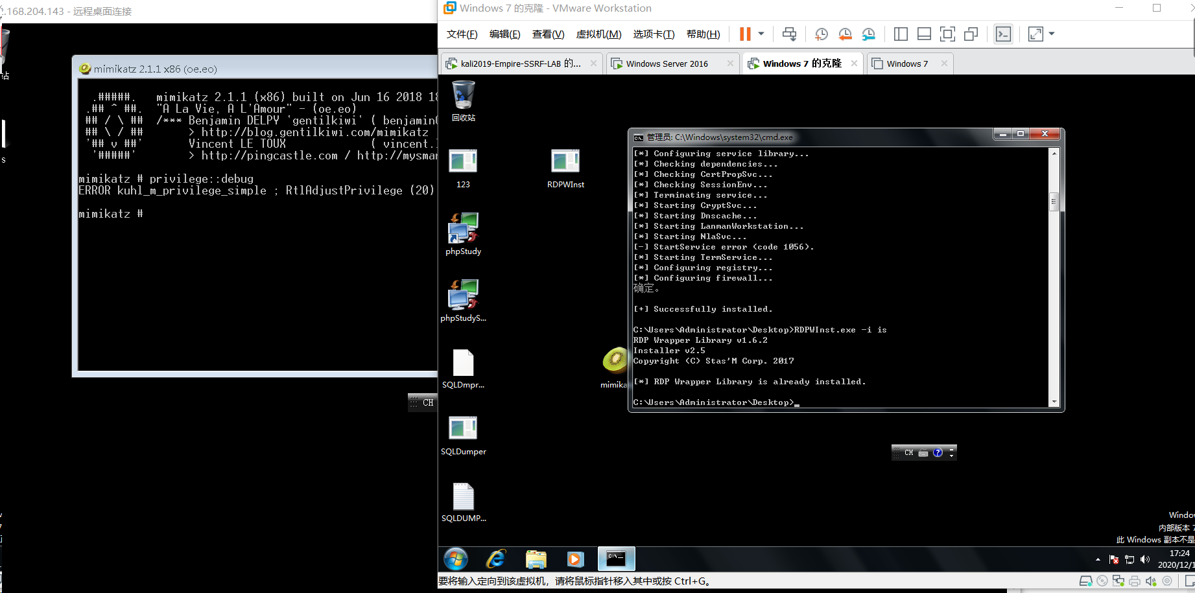
Task: Open the 虚拟机(M) menu
Action: click(x=598, y=34)
